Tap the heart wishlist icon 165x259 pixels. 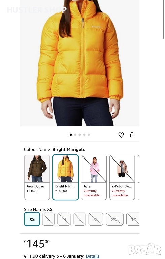[x=121, y=135]
